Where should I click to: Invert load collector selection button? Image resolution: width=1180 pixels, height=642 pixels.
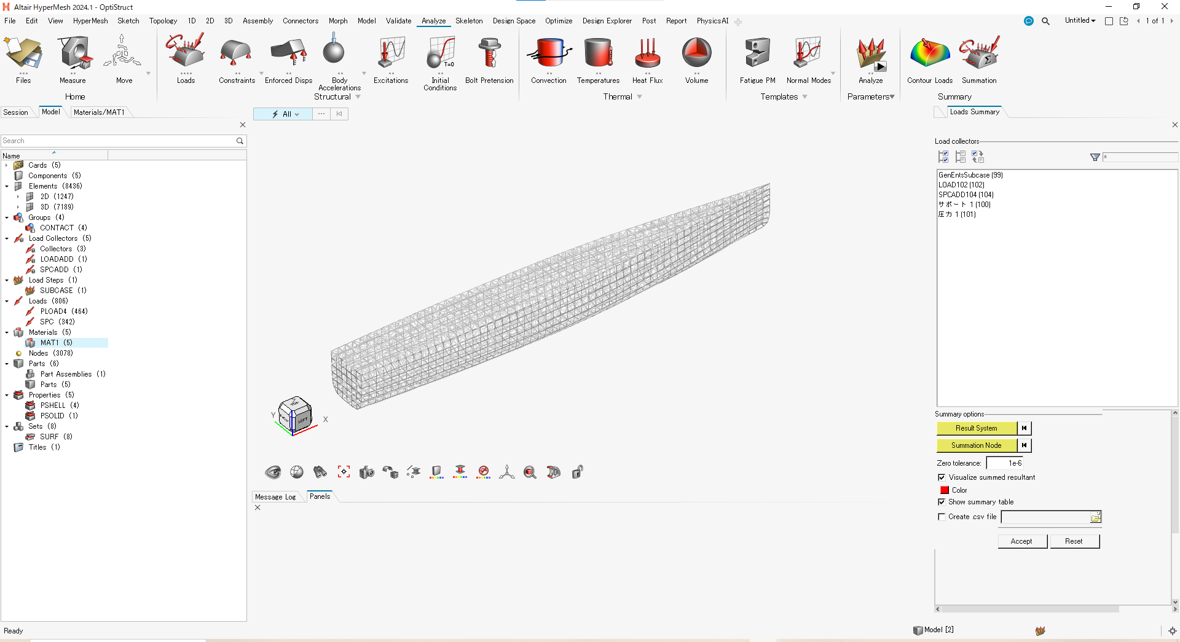978,157
